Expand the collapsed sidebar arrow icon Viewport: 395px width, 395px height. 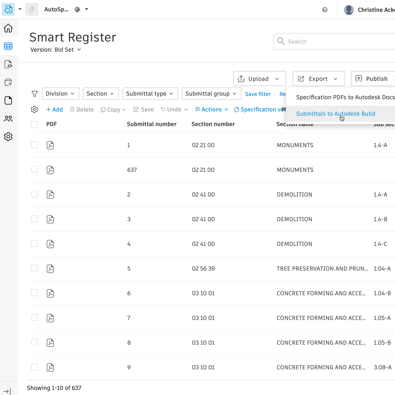pos(7,391)
